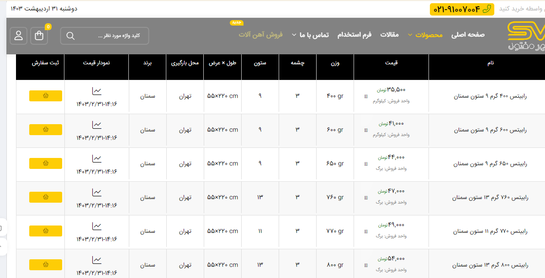Open the فرم استخدام page
This screenshot has width=545, height=278.
(x=354, y=35)
